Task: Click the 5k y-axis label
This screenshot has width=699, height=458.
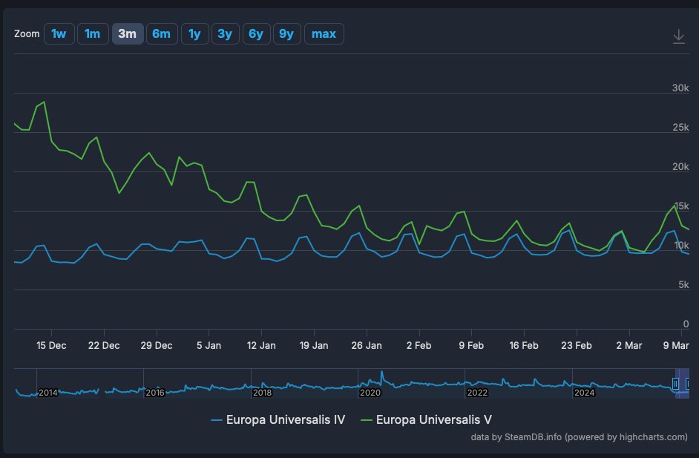Action: click(683, 285)
